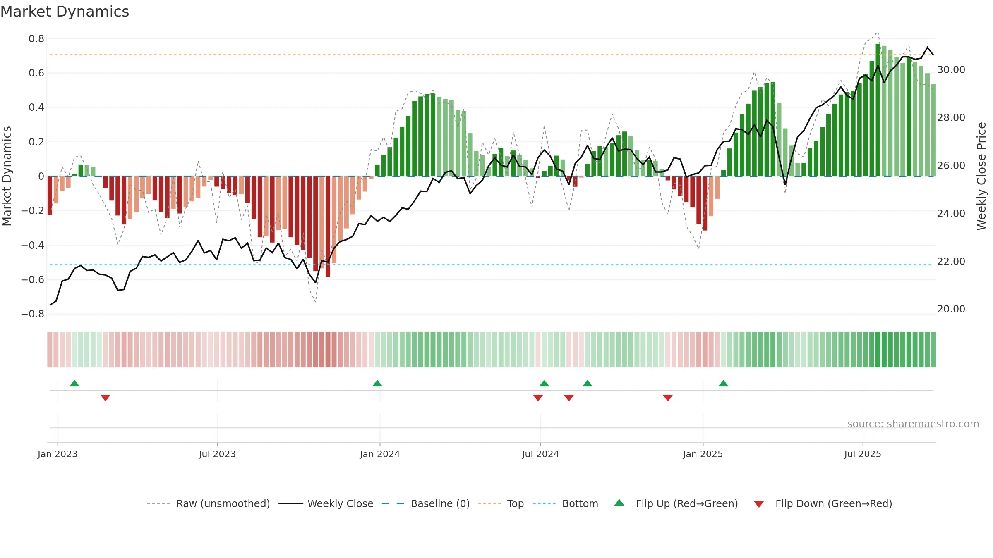Toggle the Weekly Close legend entry
Viewport: 993px width, 558px height.
coord(326,503)
